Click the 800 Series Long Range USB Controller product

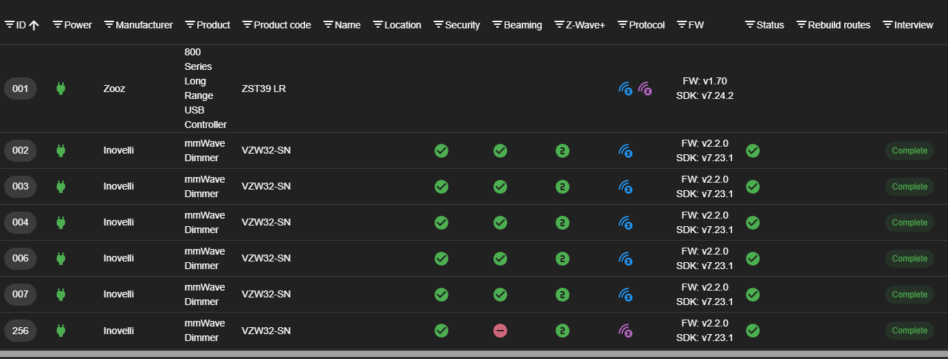point(206,89)
